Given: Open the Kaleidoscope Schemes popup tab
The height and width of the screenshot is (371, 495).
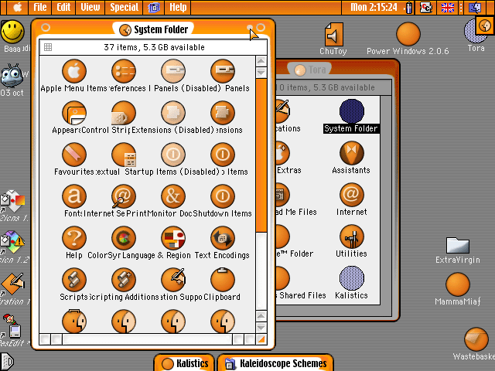Looking at the screenshot, I should [x=275, y=363].
